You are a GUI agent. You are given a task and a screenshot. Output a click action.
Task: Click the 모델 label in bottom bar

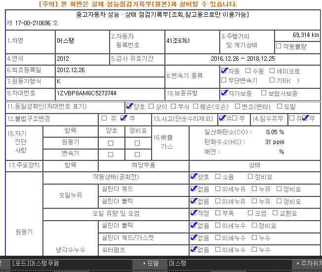tap(153, 264)
